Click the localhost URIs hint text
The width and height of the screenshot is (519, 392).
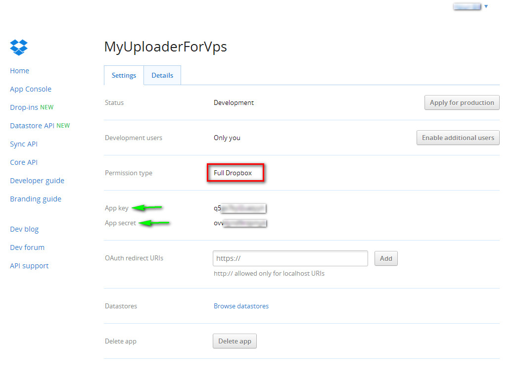pos(269,274)
